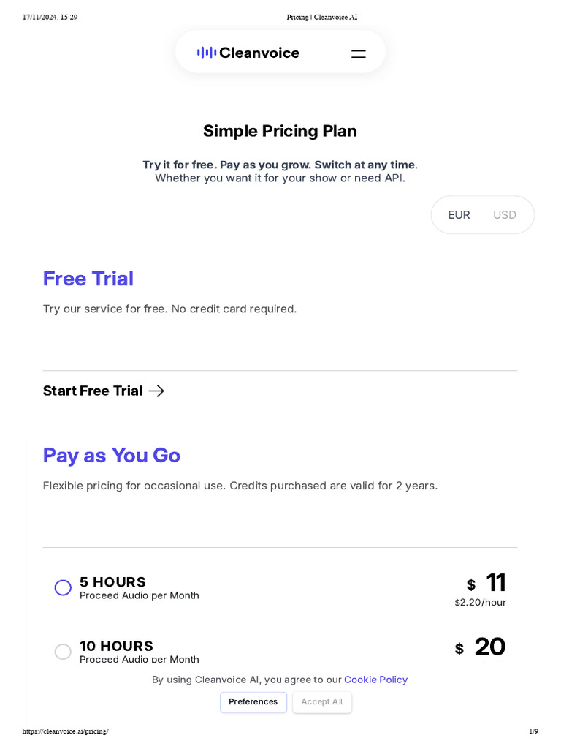This screenshot has width=561, height=749.
Task: Select the 5 HOURS plan radio button
Action: tap(64, 587)
